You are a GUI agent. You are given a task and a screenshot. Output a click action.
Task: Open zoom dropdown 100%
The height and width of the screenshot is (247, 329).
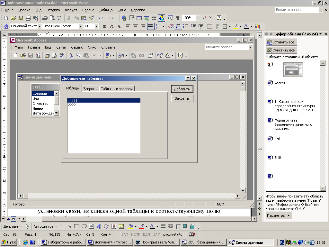(198, 18)
